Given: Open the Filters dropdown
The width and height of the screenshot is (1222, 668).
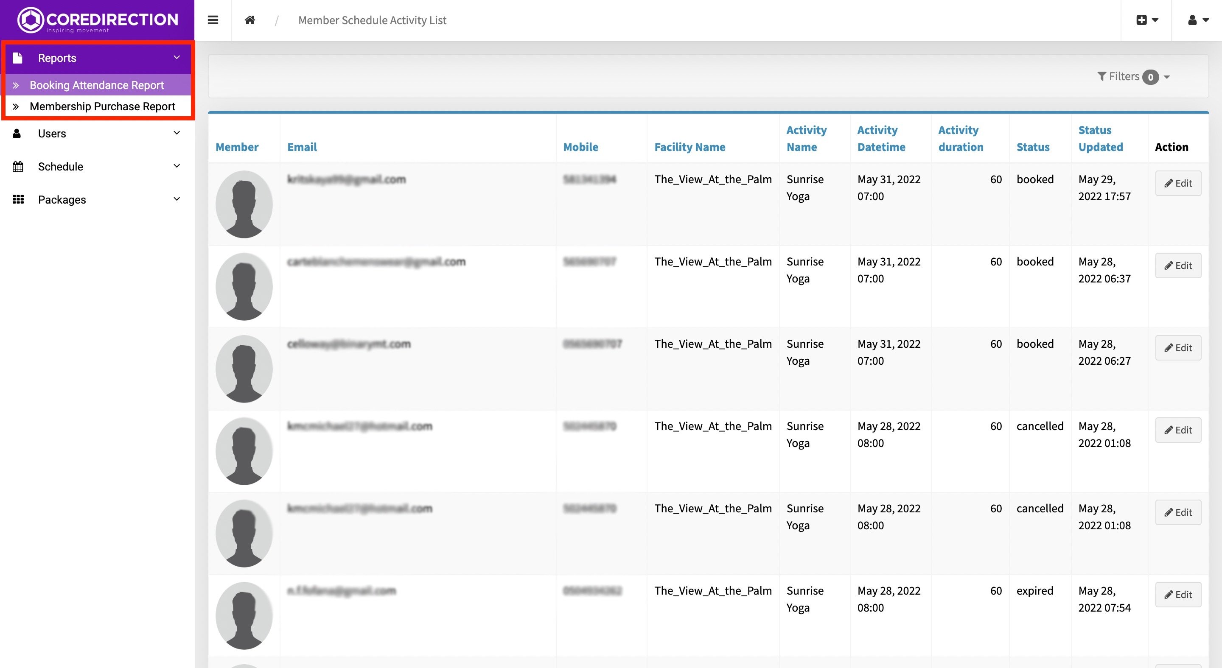Looking at the screenshot, I should pyautogui.click(x=1134, y=76).
